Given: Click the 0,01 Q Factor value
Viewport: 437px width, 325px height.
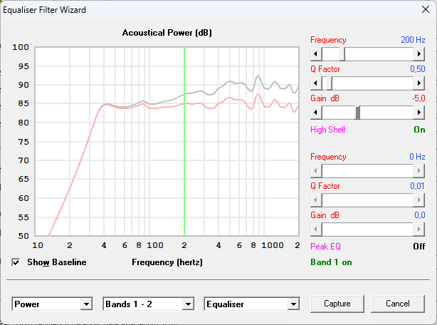Looking at the screenshot, I should [x=417, y=186].
